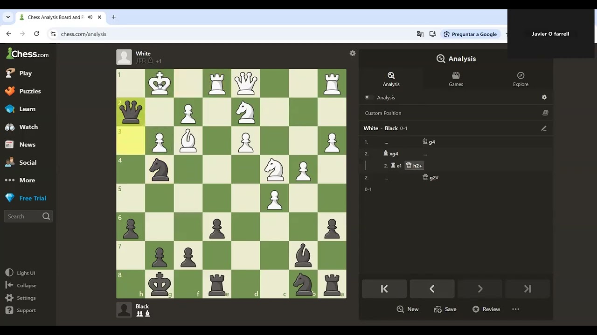Click Preguntar a Google button
This screenshot has height=335, width=597.
tap(470, 34)
